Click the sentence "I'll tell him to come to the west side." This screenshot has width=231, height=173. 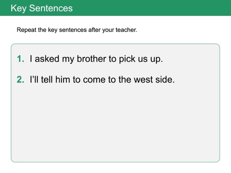103,79
